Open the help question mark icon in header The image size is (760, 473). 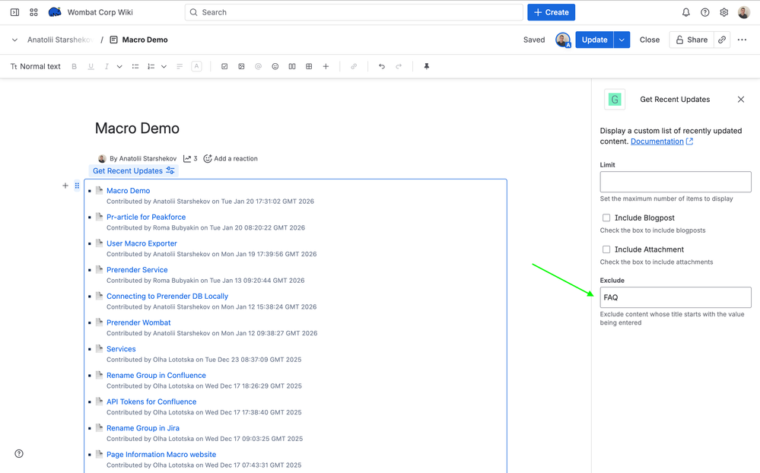tap(704, 12)
